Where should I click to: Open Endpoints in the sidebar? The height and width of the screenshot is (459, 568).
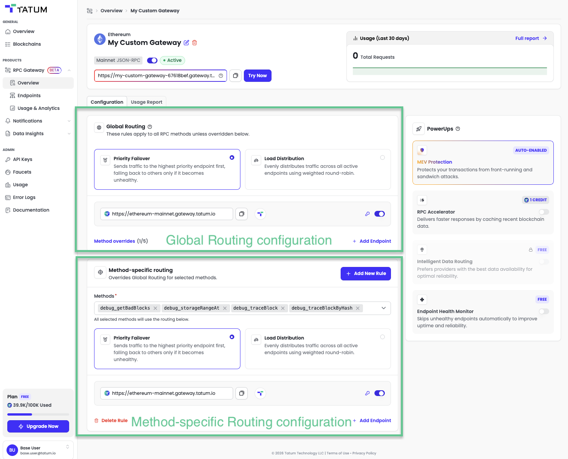(x=29, y=96)
